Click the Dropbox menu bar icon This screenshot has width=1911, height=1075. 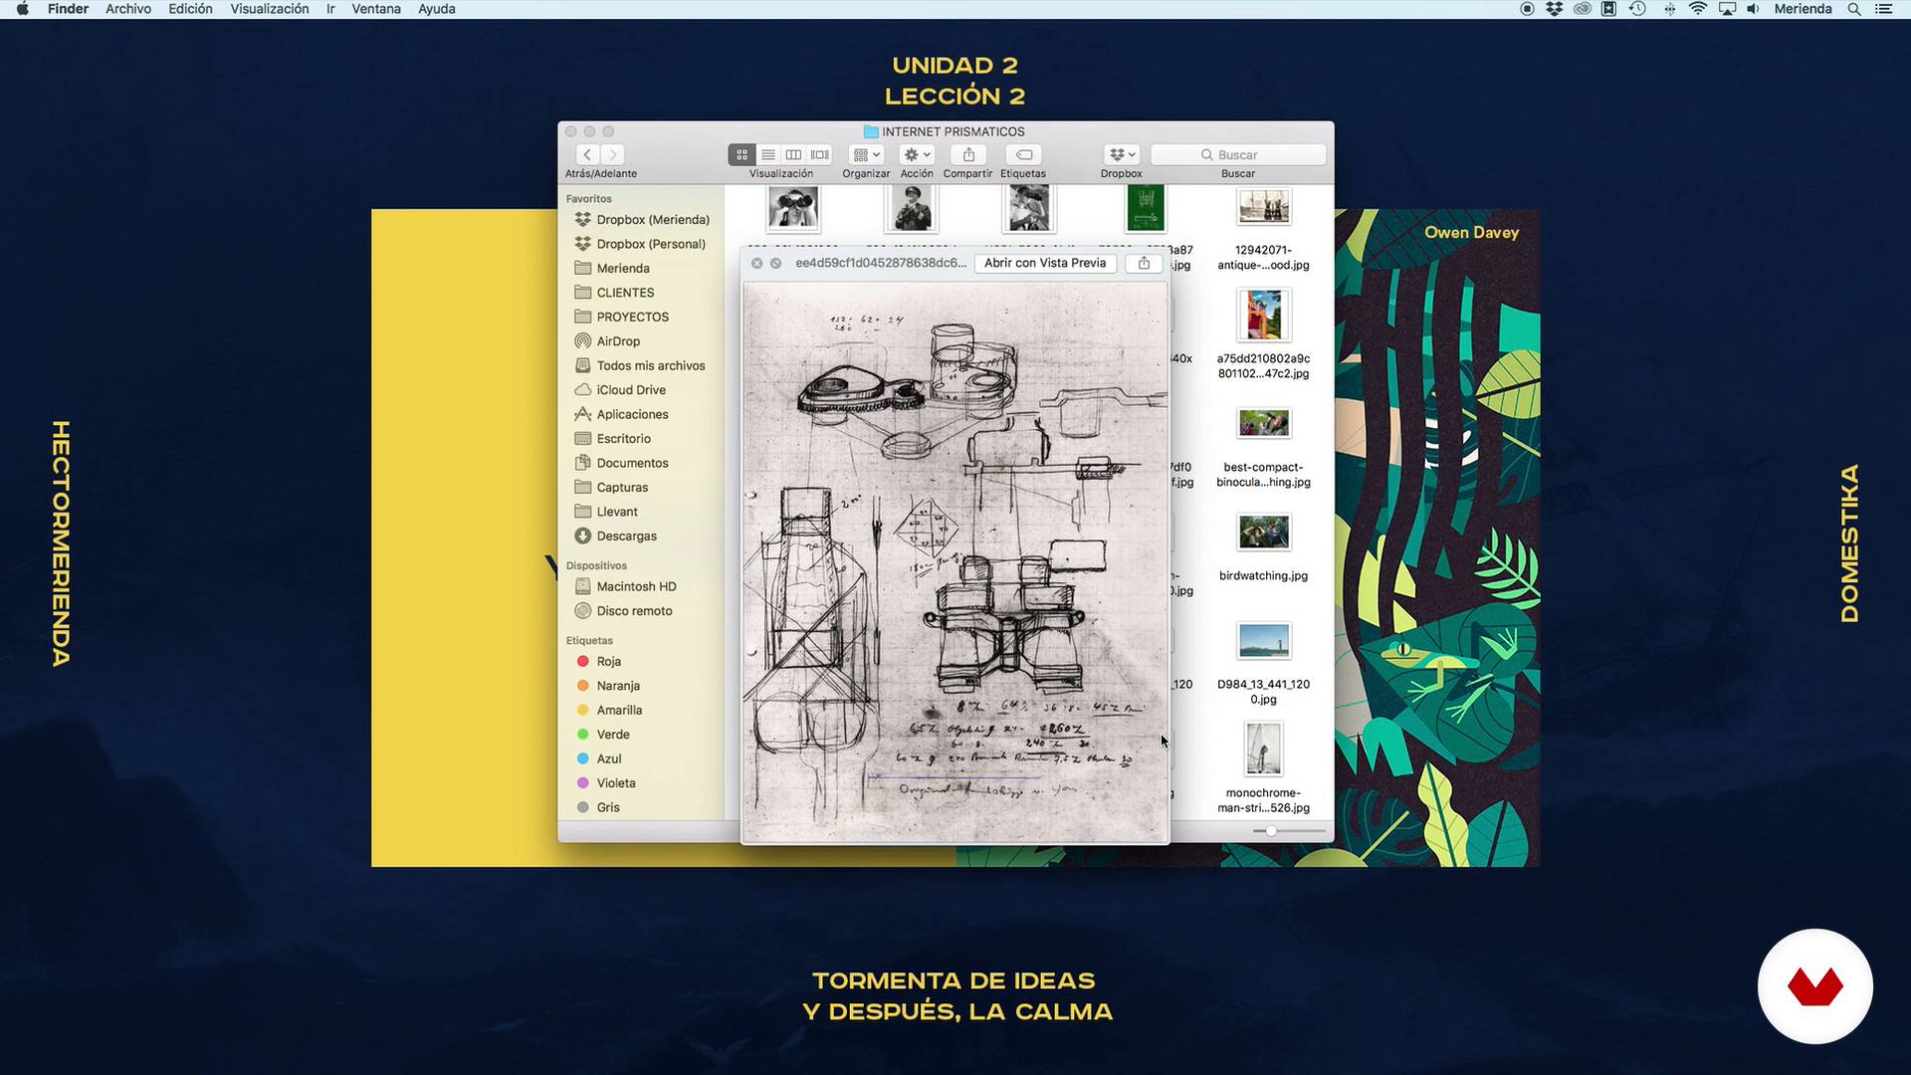click(x=1555, y=9)
